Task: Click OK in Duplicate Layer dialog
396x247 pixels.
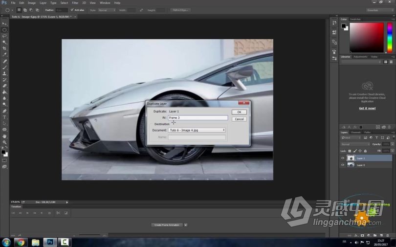Action: tap(239, 112)
